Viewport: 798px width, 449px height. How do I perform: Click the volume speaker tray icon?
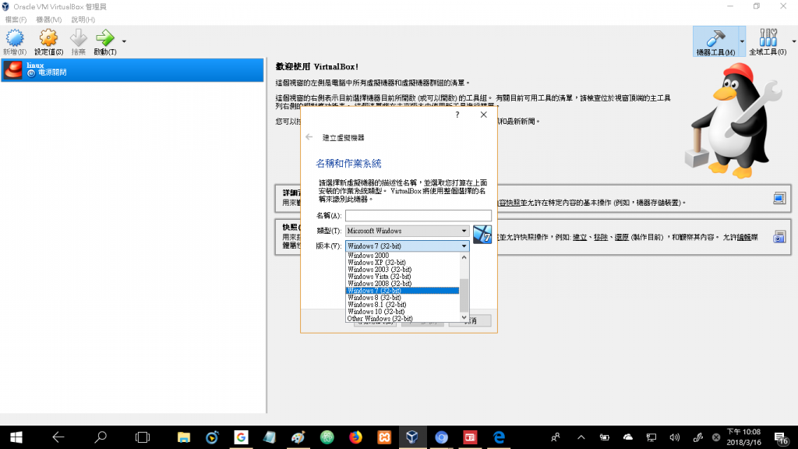674,437
